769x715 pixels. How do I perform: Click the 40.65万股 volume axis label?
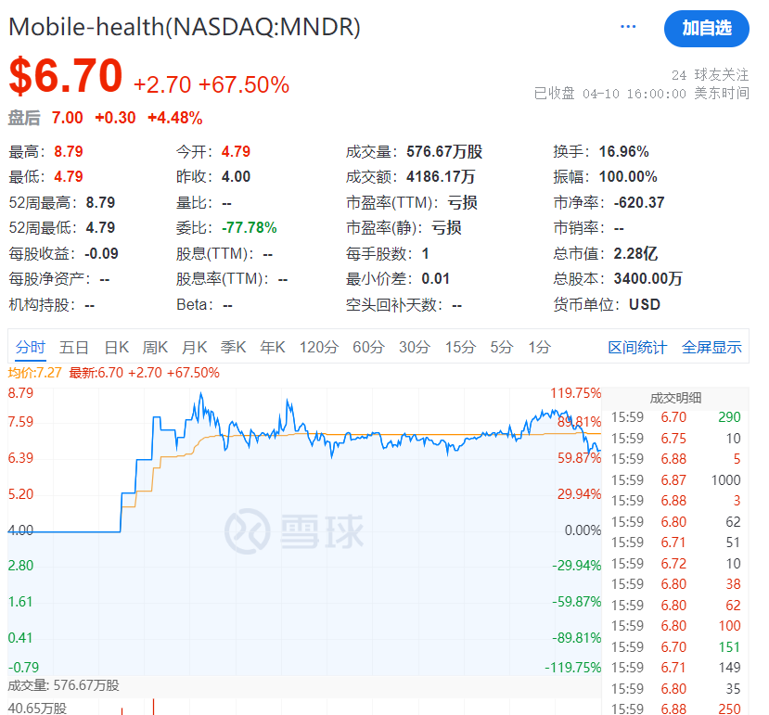(37, 709)
